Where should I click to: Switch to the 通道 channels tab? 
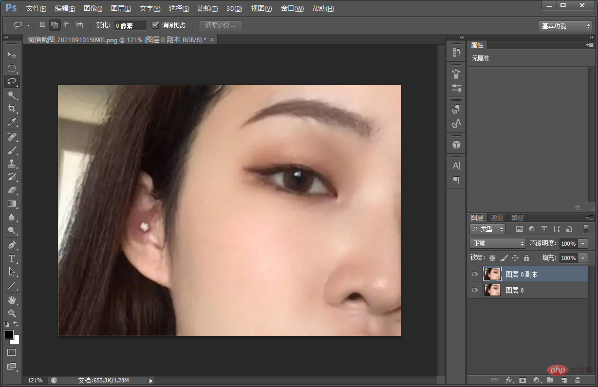[496, 217]
